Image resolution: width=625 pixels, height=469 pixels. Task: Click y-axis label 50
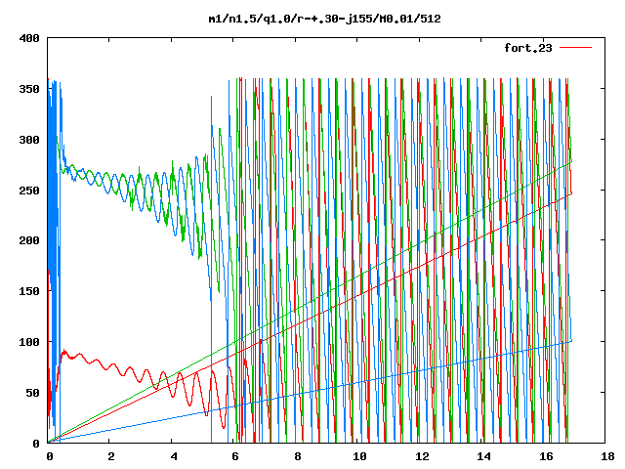[32, 393]
